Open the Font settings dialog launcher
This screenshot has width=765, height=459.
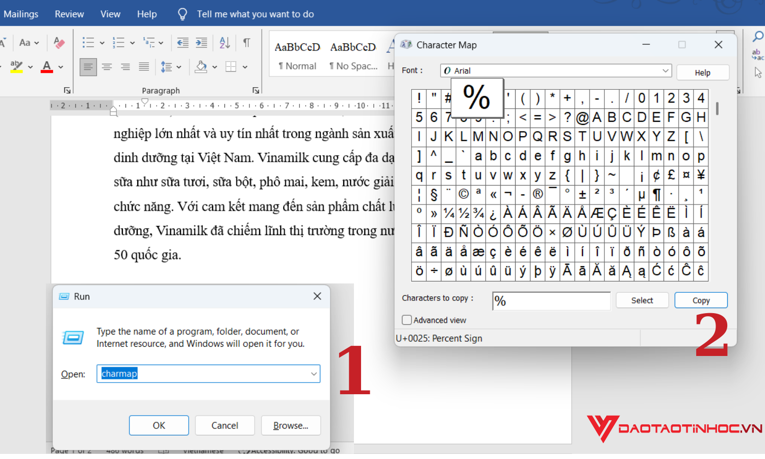[x=67, y=90]
